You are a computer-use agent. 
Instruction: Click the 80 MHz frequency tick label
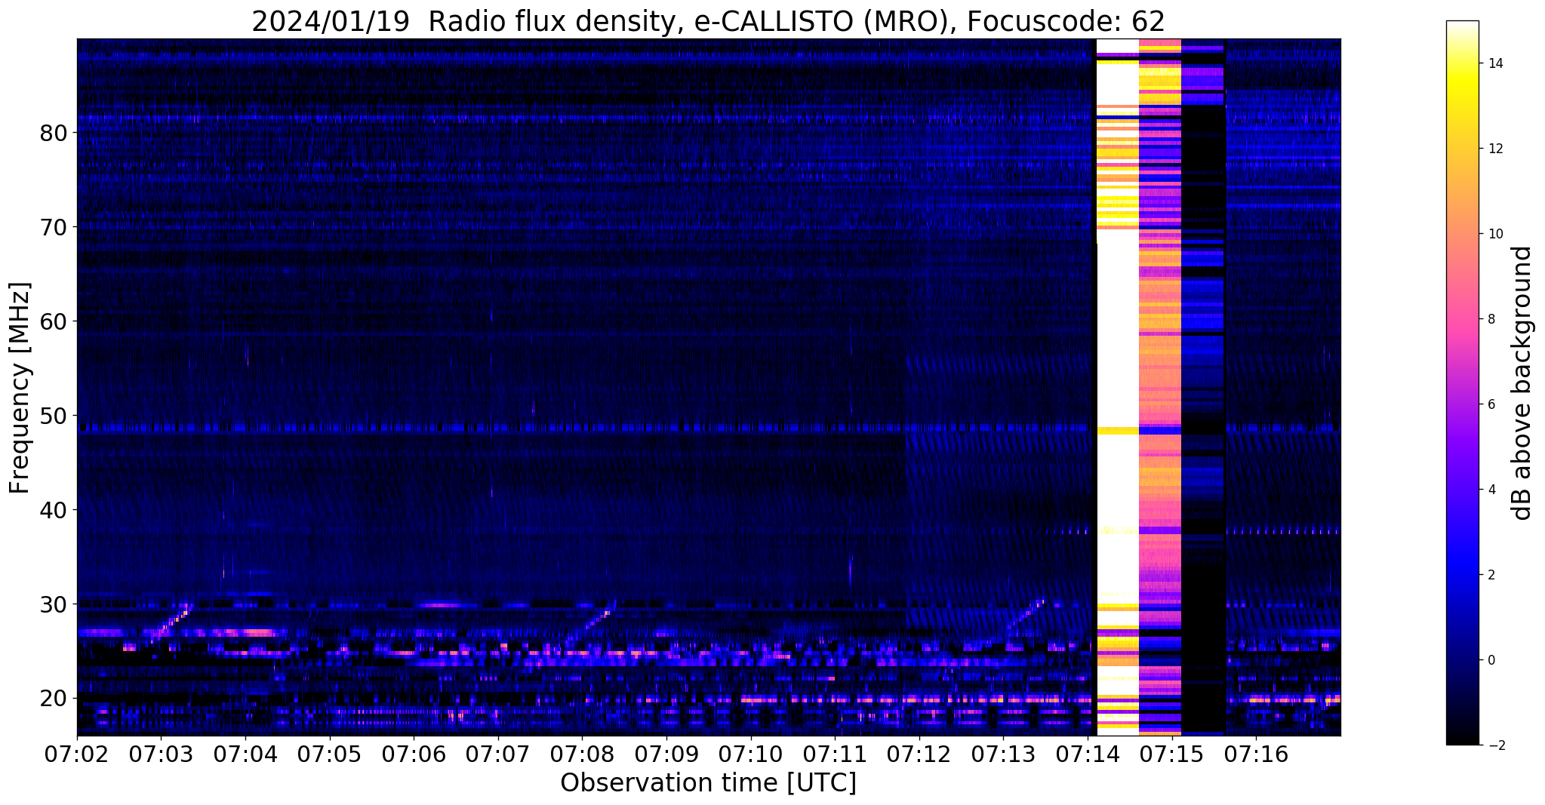(x=53, y=133)
